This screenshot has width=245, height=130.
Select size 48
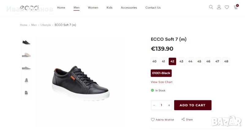pos(226,61)
